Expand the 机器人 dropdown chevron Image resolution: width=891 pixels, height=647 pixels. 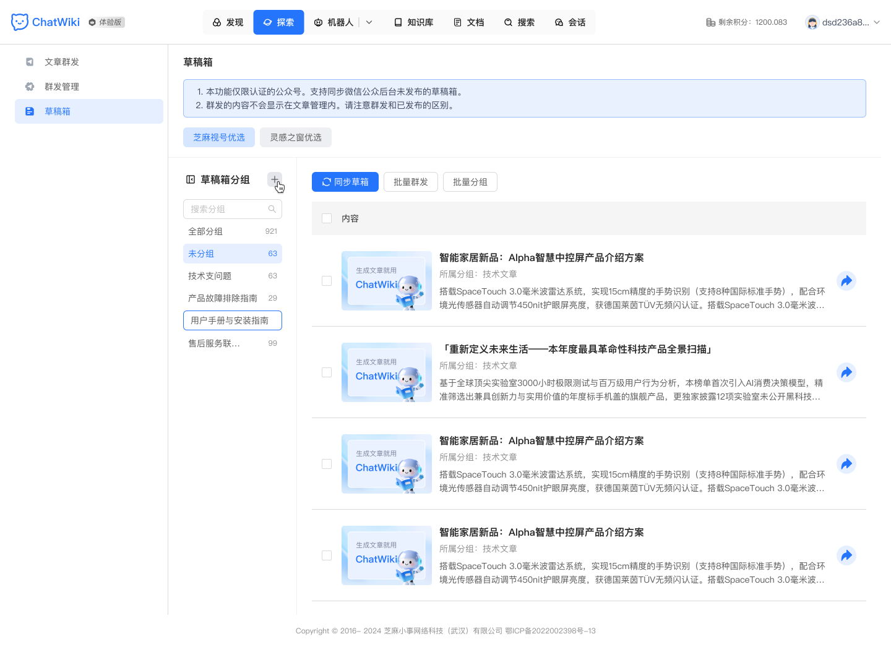(x=369, y=22)
